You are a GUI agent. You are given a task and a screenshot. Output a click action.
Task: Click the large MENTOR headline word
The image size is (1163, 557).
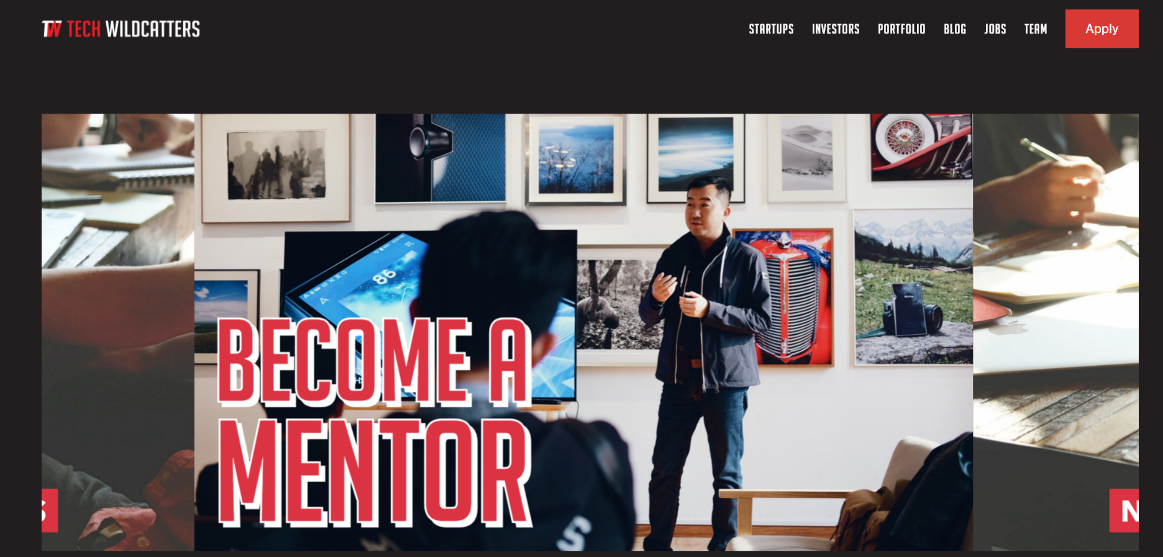[x=375, y=473]
